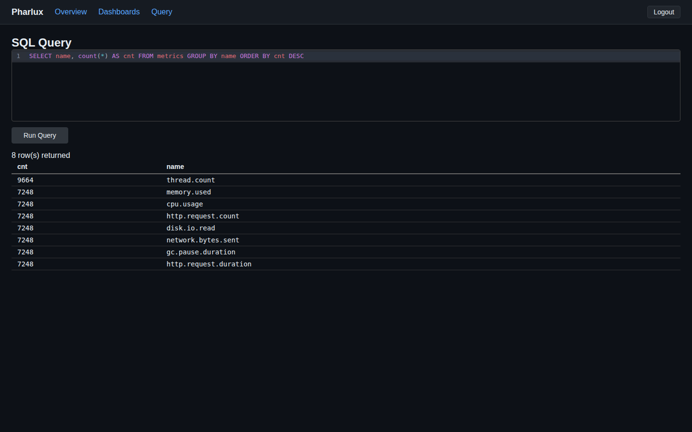This screenshot has width=692, height=432.
Task: Select the memory.used cell
Action: click(x=189, y=192)
